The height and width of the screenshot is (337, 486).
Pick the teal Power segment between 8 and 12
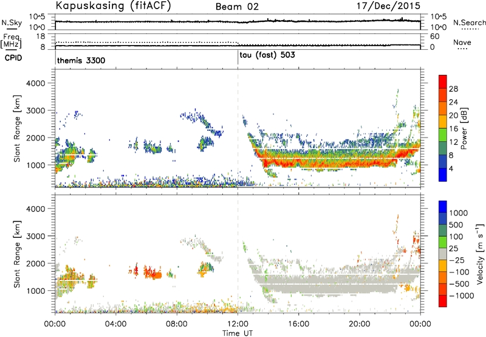tap(443, 148)
